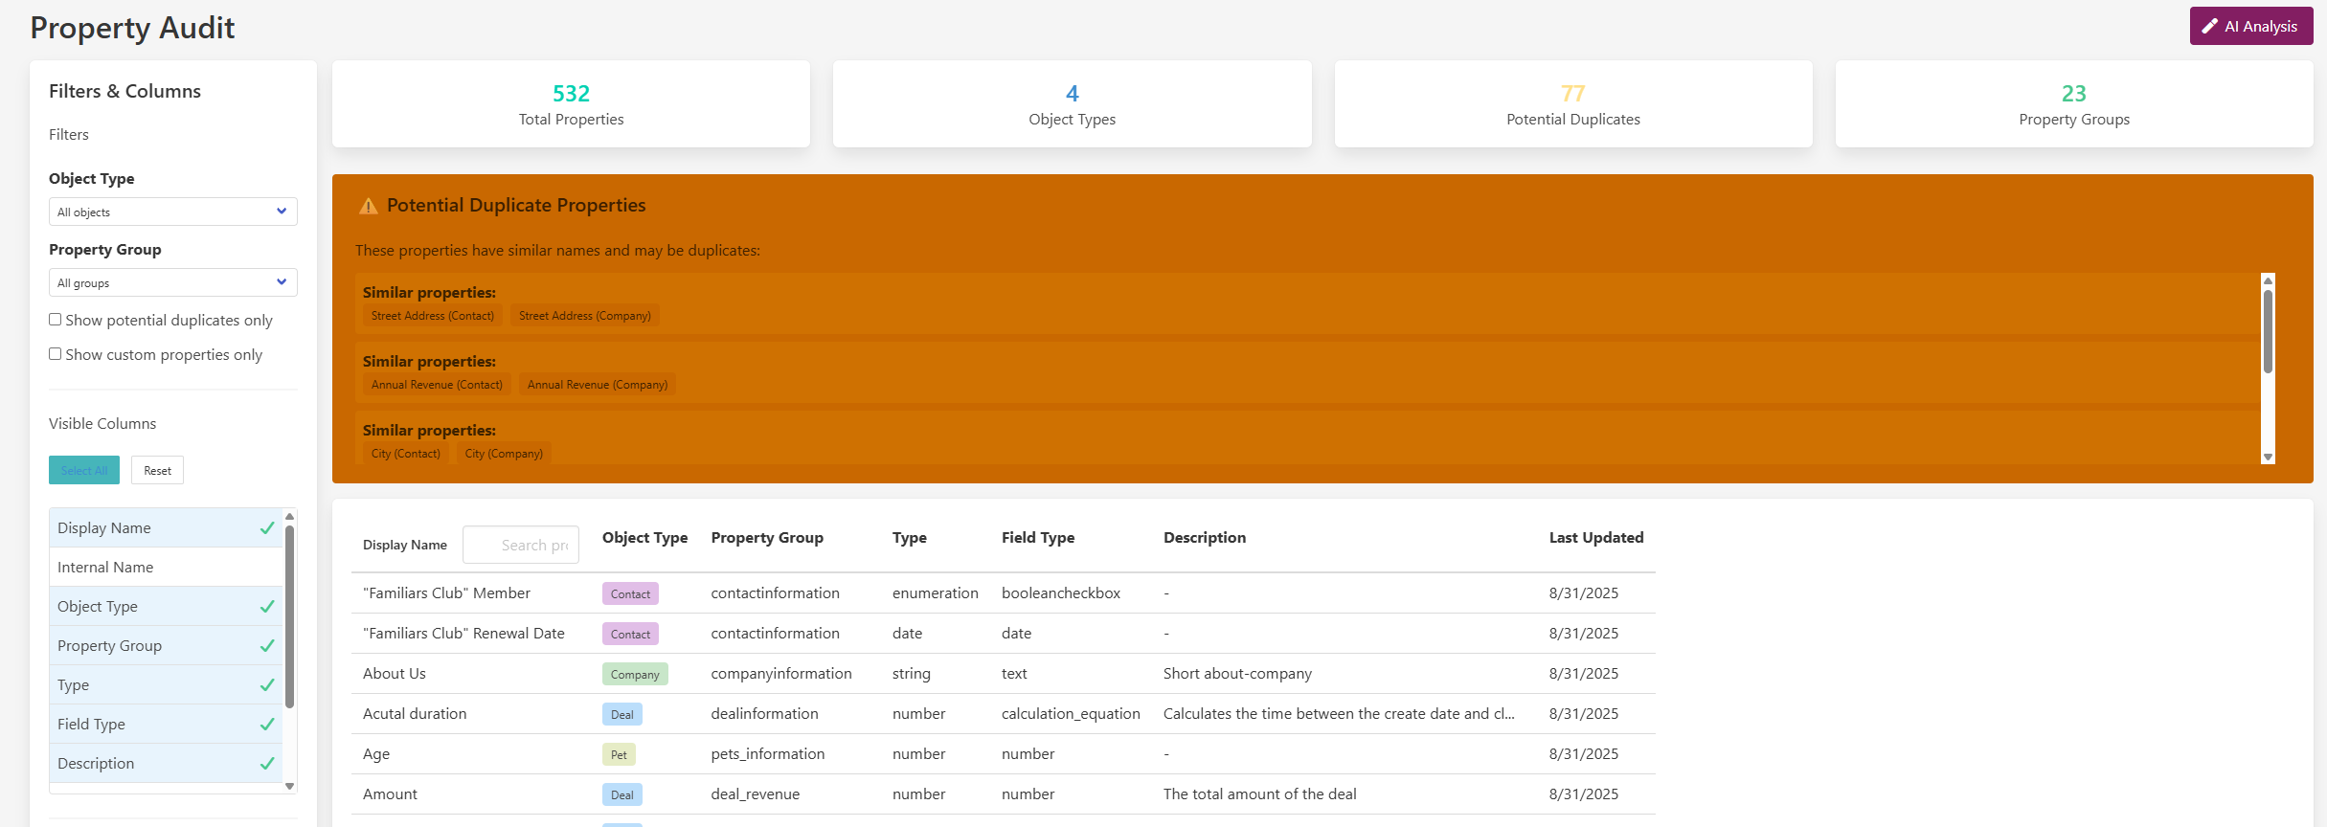2327x827 pixels.
Task: Click the Object Type table column header
Action: pos(644,538)
